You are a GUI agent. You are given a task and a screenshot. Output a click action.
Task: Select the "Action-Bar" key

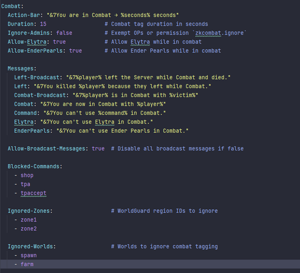point(24,15)
